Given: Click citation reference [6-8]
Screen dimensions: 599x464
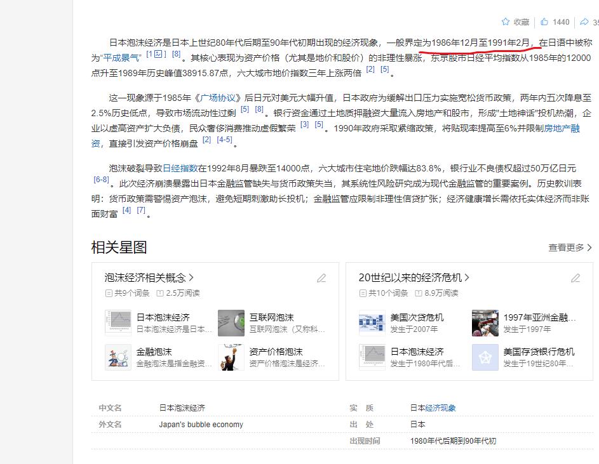Looking at the screenshot, I should pyautogui.click(x=101, y=180).
